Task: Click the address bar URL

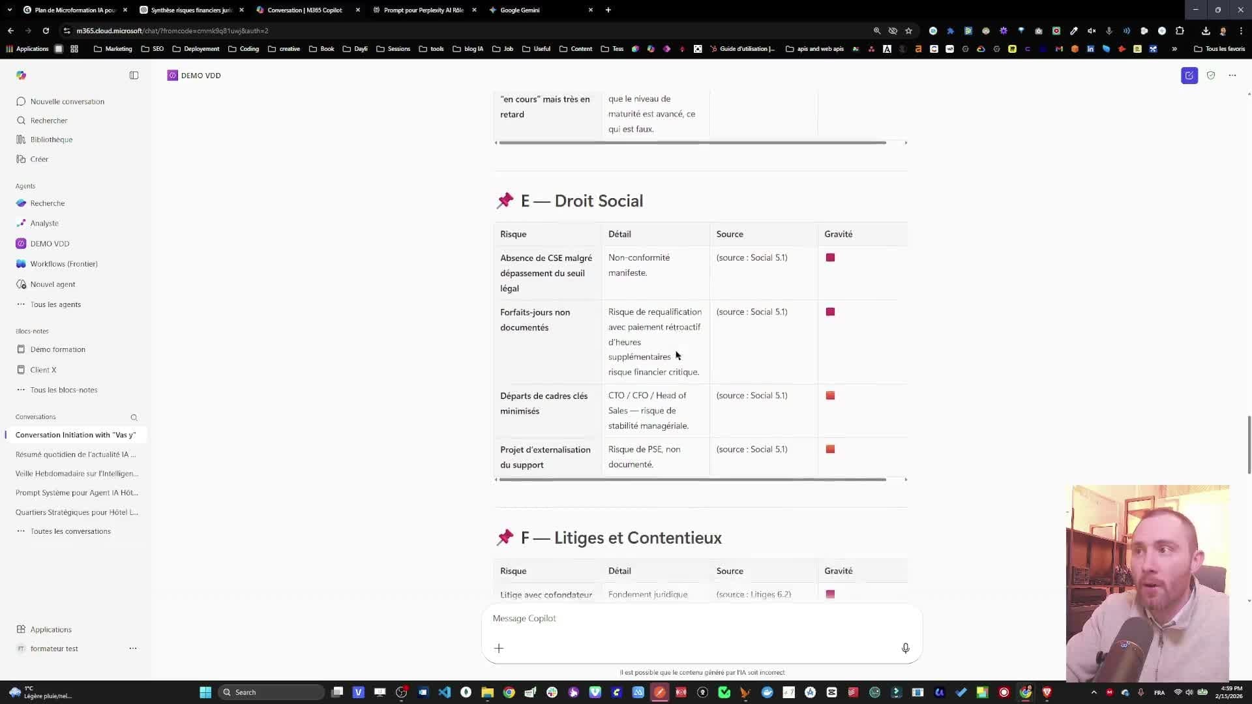Action: pyautogui.click(x=172, y=31)
